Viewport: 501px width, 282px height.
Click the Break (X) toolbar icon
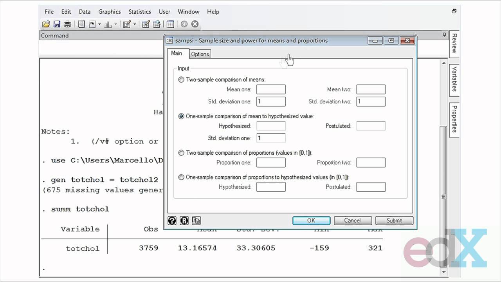tap(195, 24)
